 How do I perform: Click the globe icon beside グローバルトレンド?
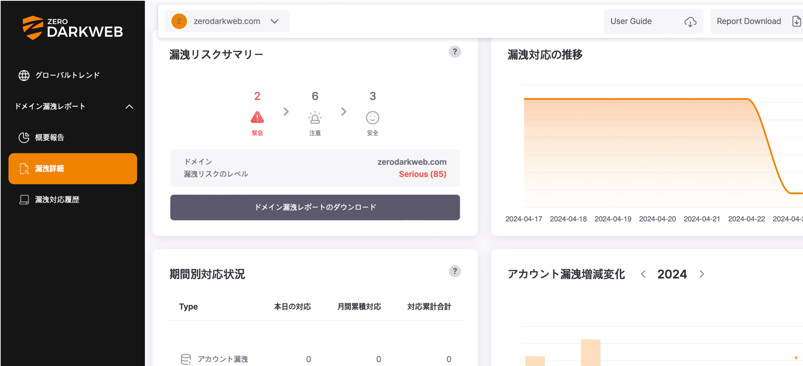(24, 75)
